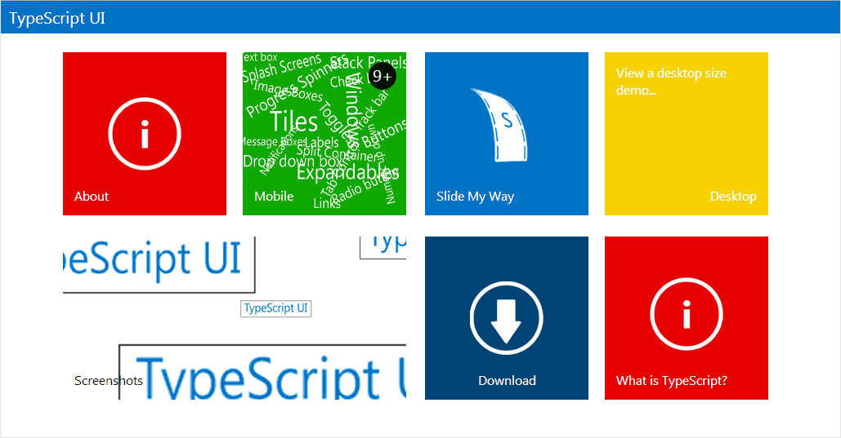Open the About tile label
Image resolution: width=841 pixels, height=438 pixels.
click(x=92, y=197)
